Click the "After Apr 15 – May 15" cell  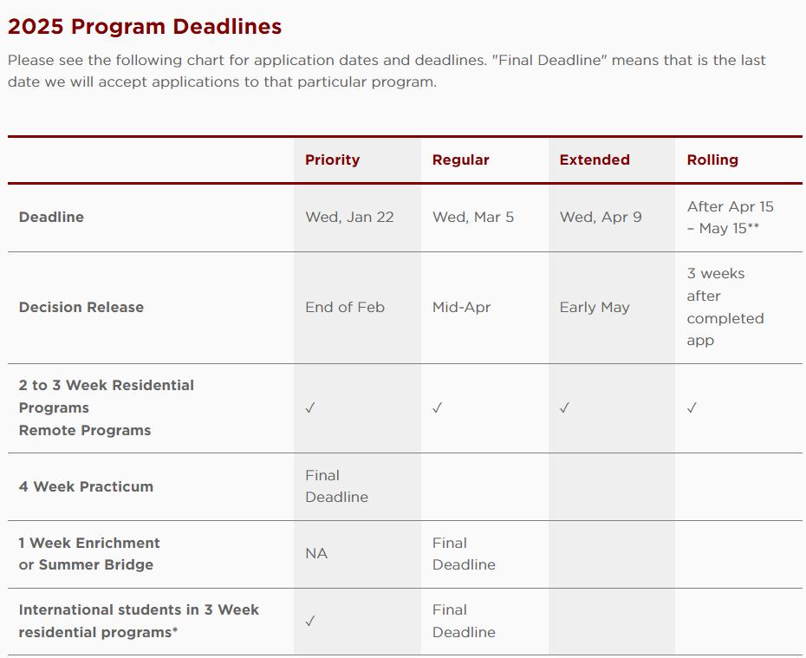(730, 218)
